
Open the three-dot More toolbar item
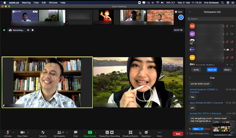tap(159, 134)
